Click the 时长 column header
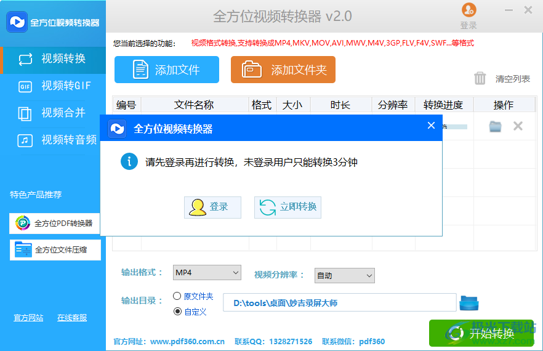 pos(341,105)
